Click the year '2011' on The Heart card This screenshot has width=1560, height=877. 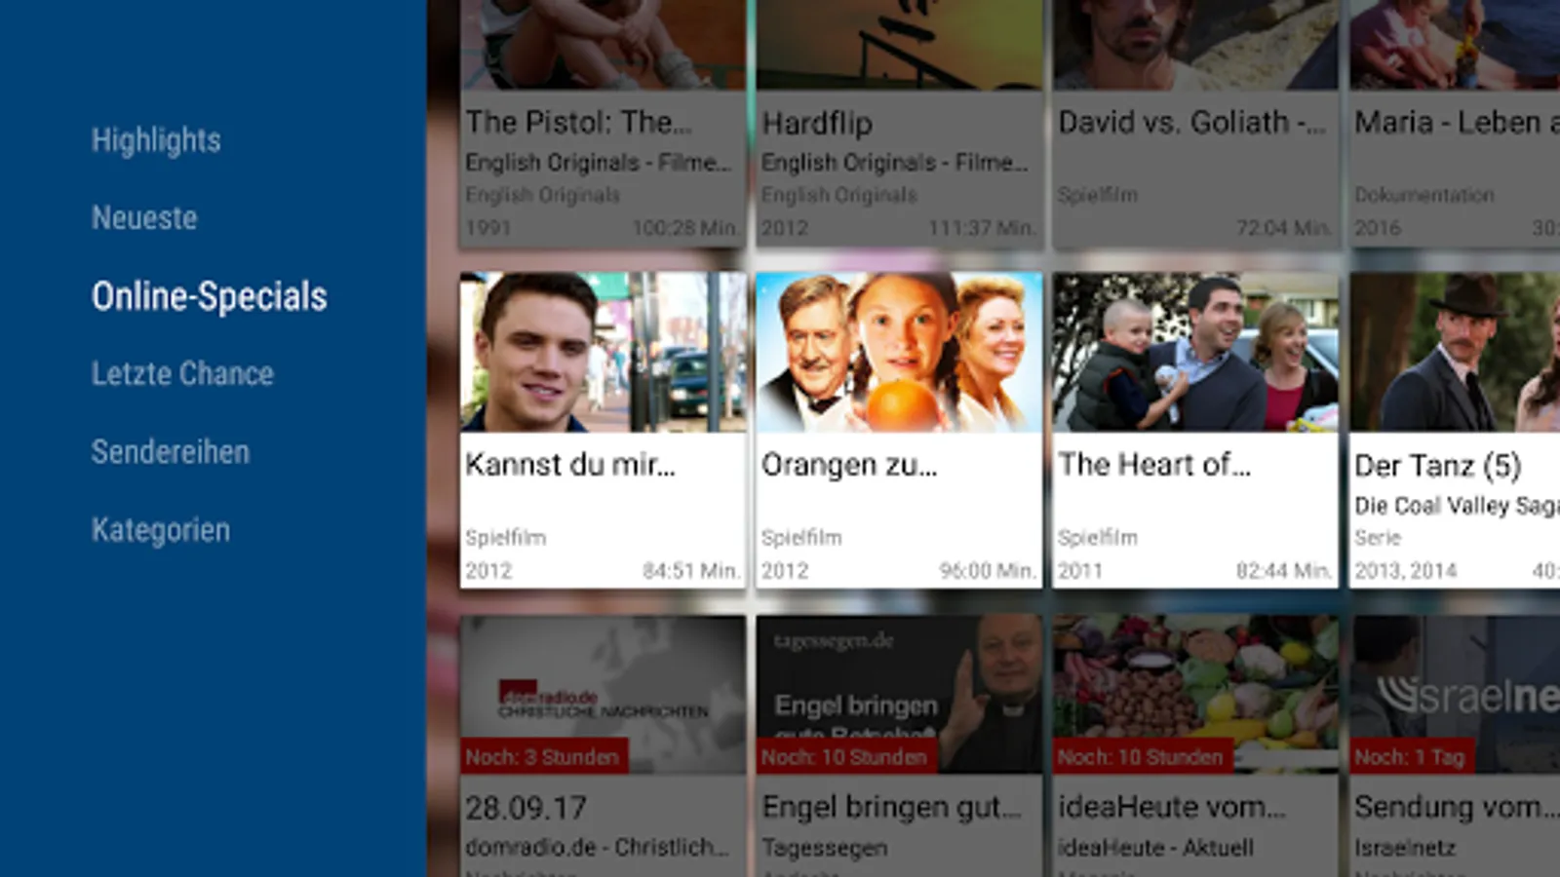[1080, 570]
